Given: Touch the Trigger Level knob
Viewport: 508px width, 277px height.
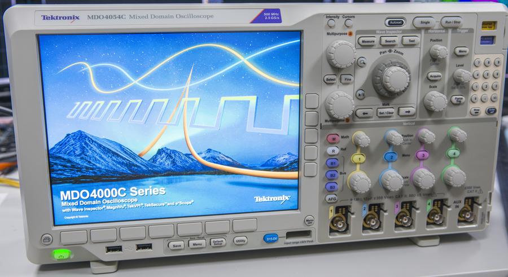Looking at the screenshot, I should pyautogui.click(x=462, y=76).
